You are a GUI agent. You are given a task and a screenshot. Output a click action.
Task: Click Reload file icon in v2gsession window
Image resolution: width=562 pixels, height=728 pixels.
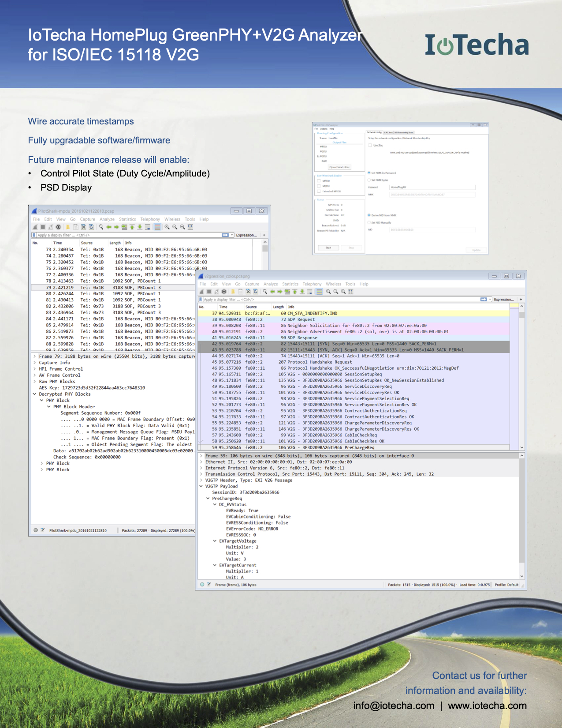click(x=256, y=292)
